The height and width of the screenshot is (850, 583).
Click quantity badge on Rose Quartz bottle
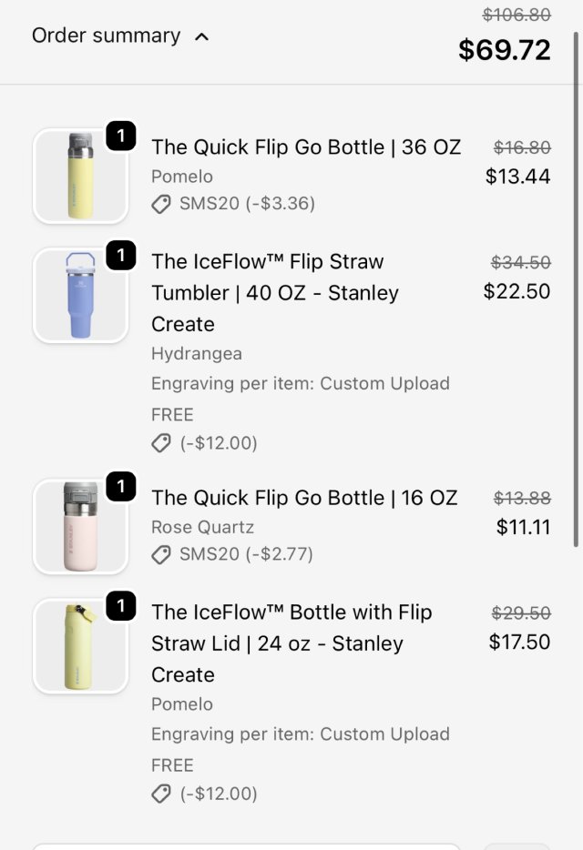(x=121, y=488)
